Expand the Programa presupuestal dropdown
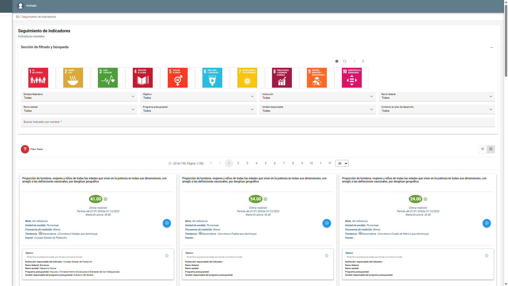 pyautogui.click(x=198, y=109)
